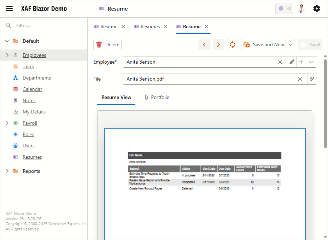This screenshot has width=328, height=240.
Task: Go to previous record arrow
Action: tap(204, 45)
